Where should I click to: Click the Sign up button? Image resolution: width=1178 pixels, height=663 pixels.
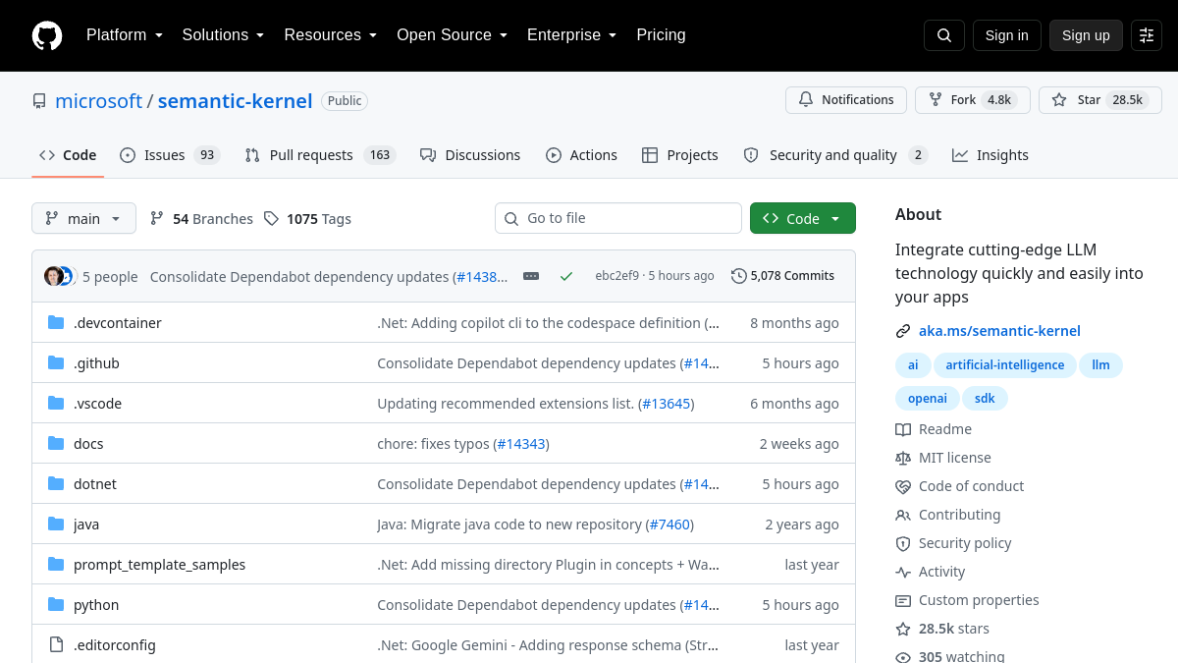(x=1086, y=35)
